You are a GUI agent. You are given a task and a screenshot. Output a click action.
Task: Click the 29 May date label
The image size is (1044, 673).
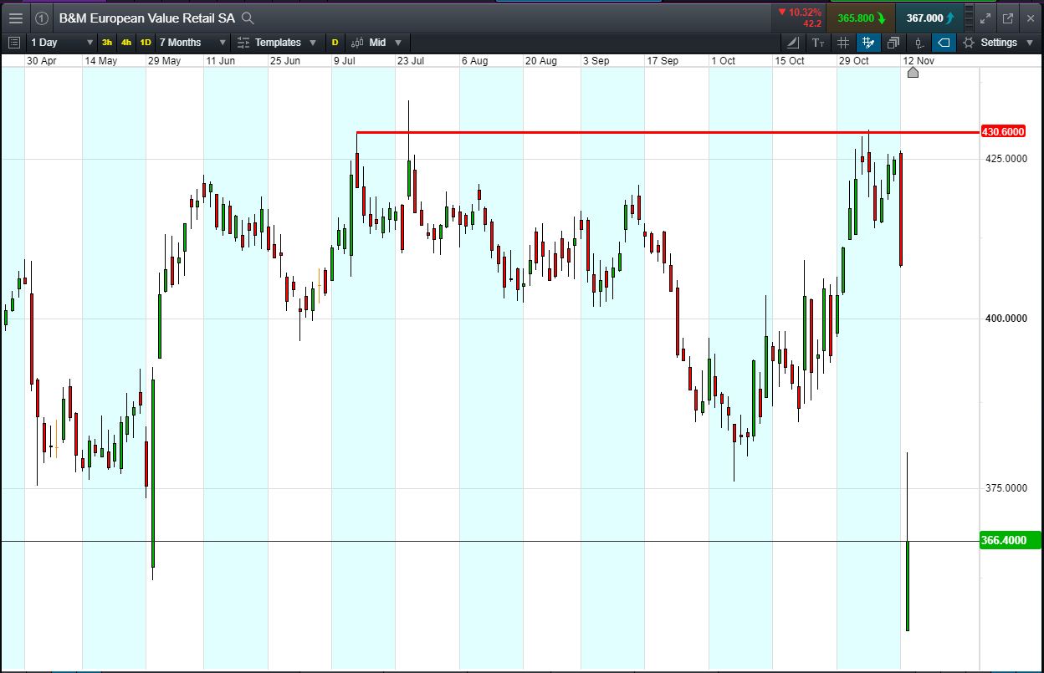[x=164, y=61]
